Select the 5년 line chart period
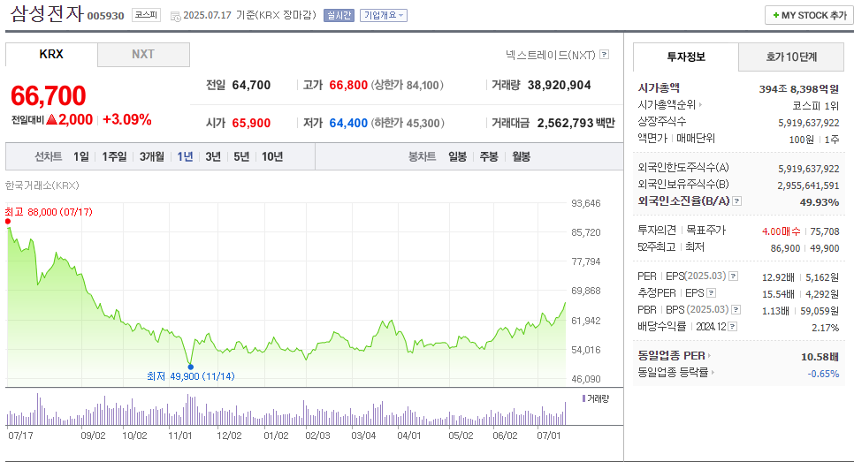 241,156
